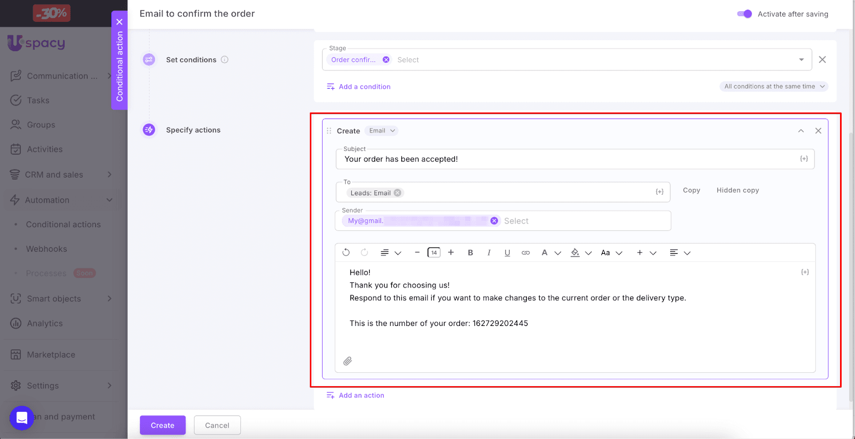The height and width of the screenshot is (439, 855).
Task: Click the underline formatting icon
Action: point(507,253)
